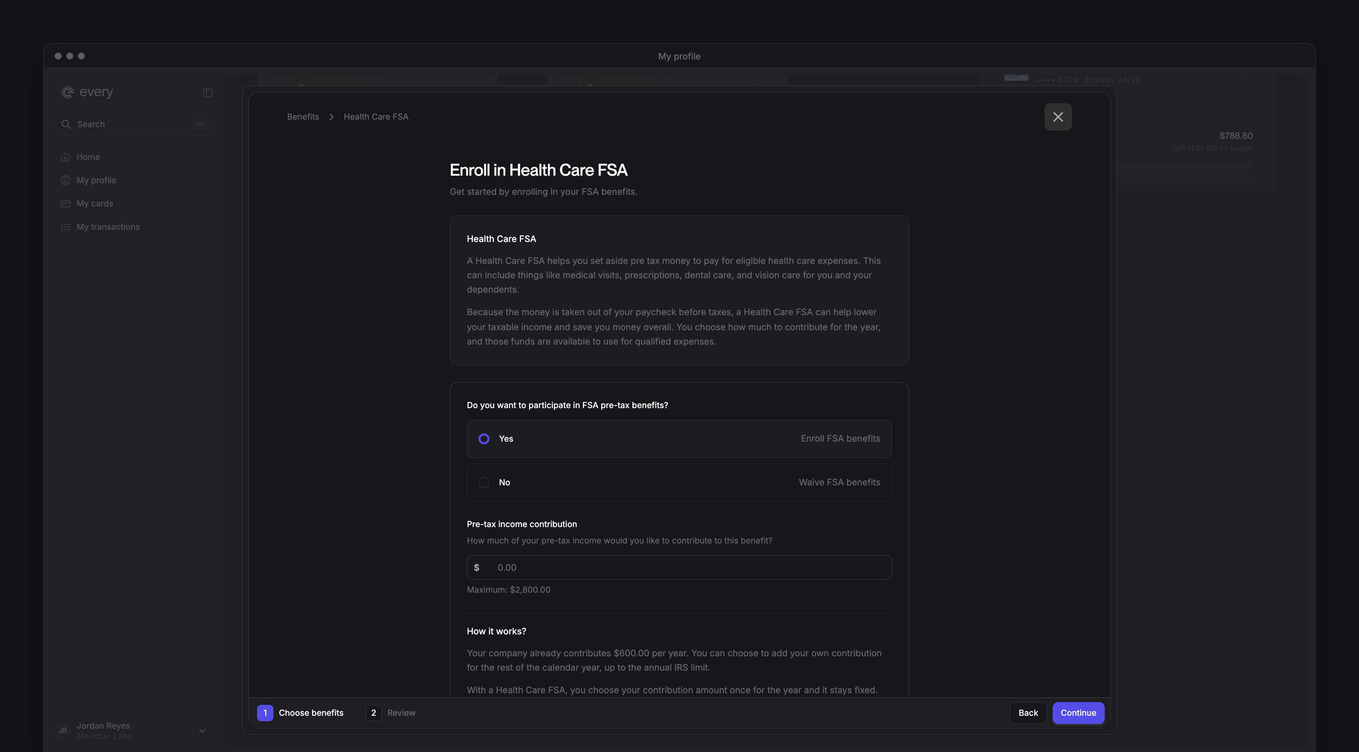This screenshot has width=1359, height=752.
Task: Jump to step 2 Review
Action: click(x=391, y=712)
